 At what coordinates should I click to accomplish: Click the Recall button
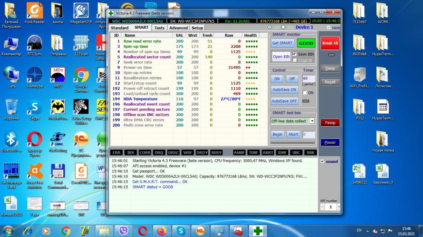330,82
